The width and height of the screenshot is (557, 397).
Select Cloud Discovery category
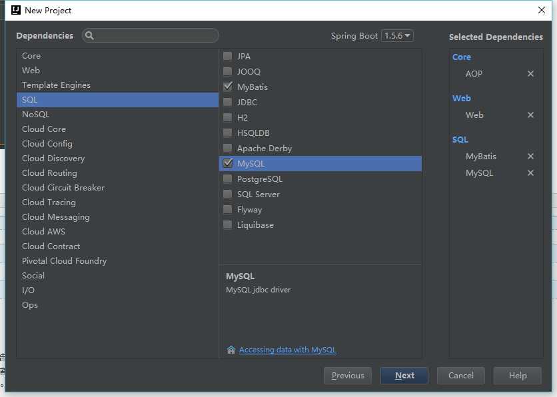(x=117, y=159)
